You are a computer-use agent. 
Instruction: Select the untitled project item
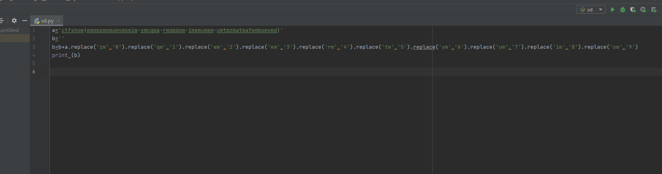click(x=10, y=30)
